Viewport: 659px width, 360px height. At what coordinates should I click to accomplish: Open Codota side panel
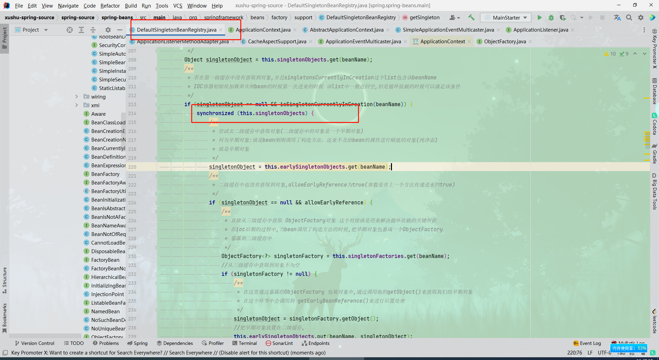click(x=655, y=124)
